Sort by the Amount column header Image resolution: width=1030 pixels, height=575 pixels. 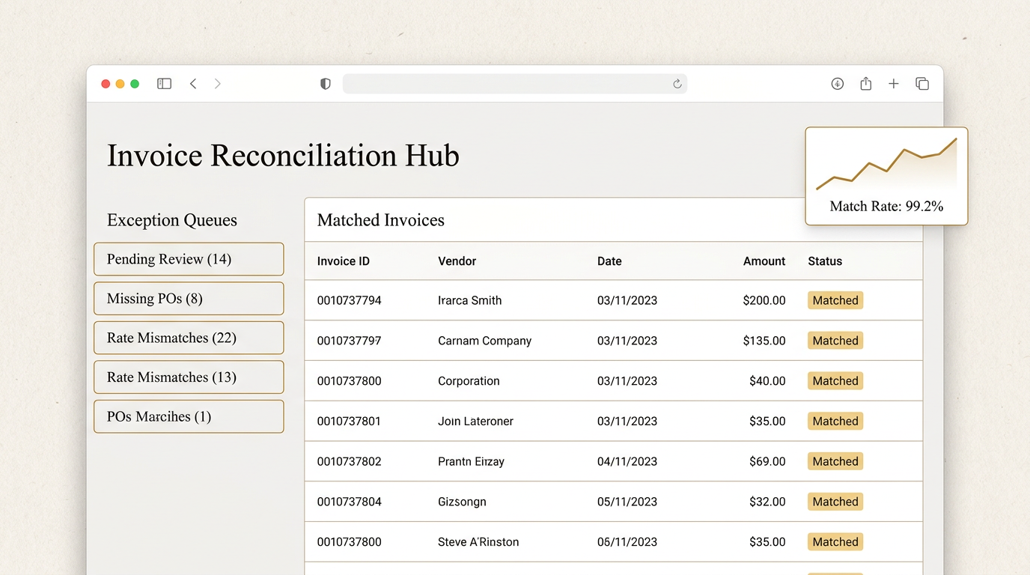pos(764,261)
